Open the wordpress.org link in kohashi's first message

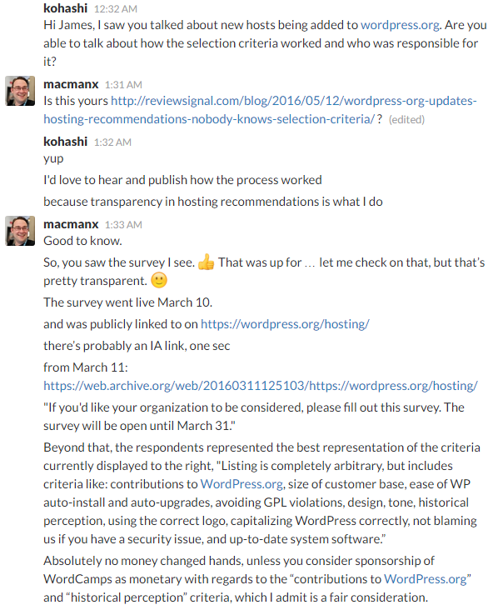click(400, 25)
